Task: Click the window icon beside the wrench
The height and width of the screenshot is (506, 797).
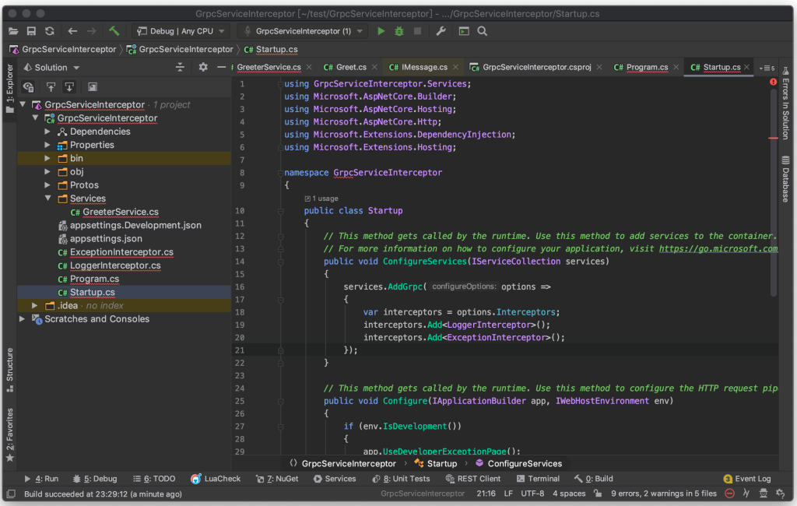Action: [464, 31]
